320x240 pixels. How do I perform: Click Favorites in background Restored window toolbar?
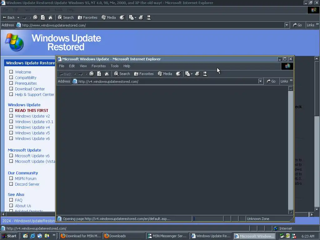click(x=87, y=17)
